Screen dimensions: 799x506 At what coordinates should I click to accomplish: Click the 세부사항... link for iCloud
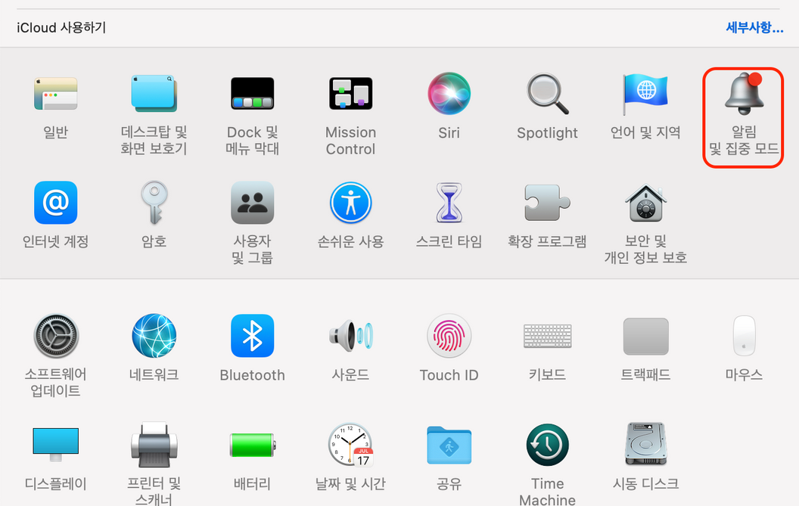click(x=754, y=27)
